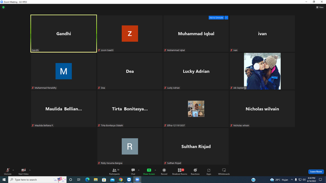Click the muted mic icon on Dea's label

[x=99, y=88]
